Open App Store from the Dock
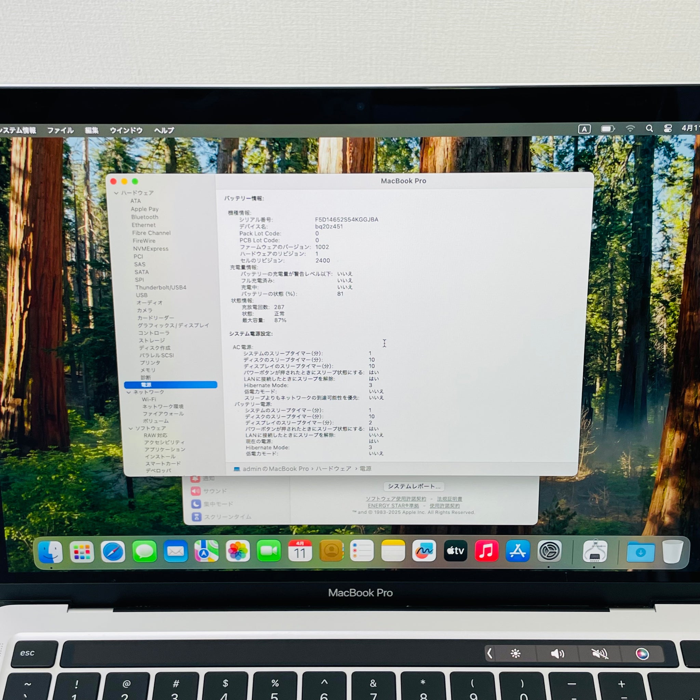700x700 pixels. click(517, 551)
